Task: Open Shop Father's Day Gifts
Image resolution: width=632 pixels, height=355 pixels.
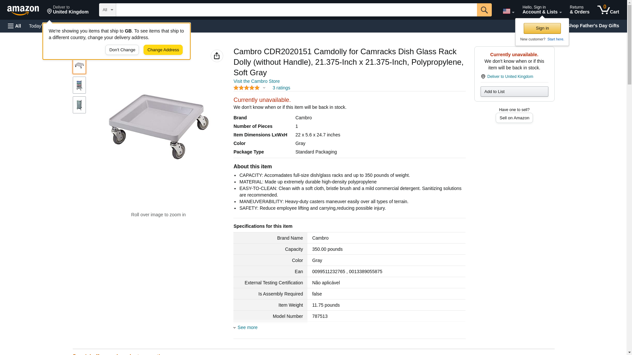Action: [x=593, y=26]
